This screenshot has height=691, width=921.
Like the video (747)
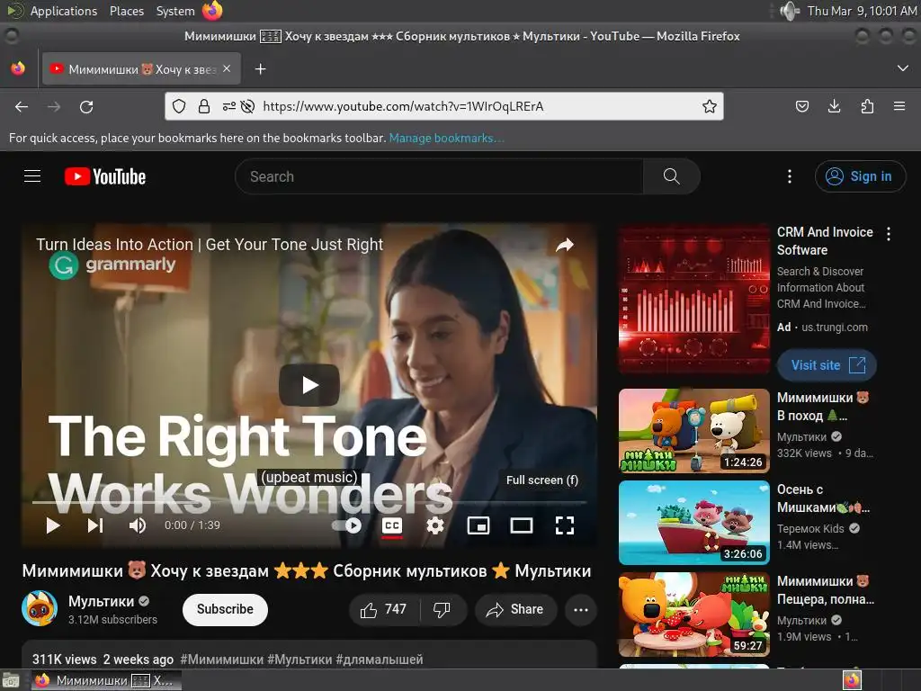(x=384, y=609)
